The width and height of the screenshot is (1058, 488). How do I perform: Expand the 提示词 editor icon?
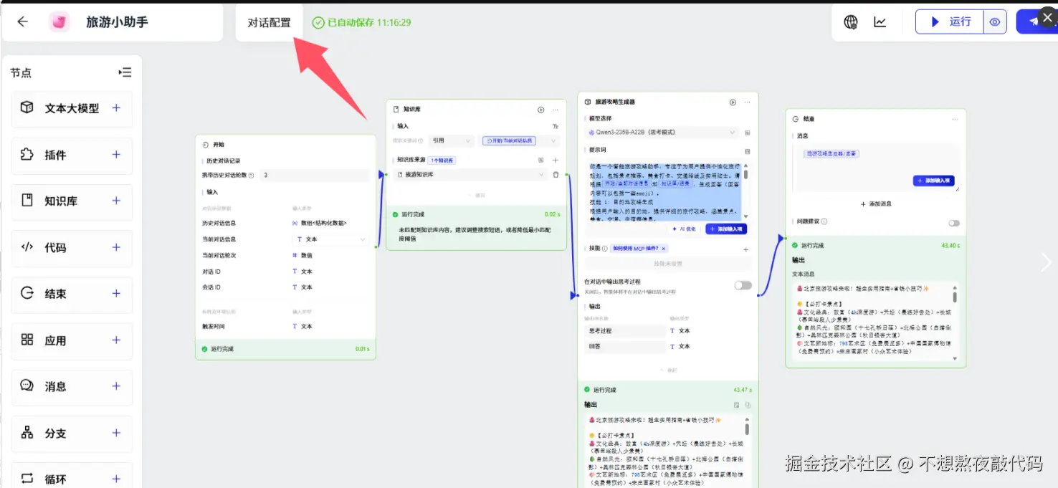(x=748, y=151)
